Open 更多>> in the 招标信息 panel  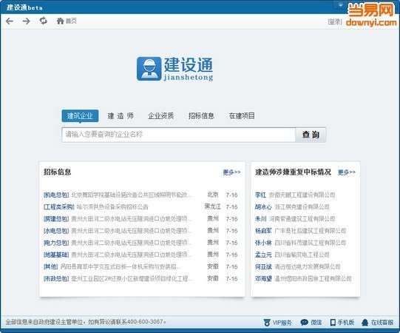click(x=231, y=172)
